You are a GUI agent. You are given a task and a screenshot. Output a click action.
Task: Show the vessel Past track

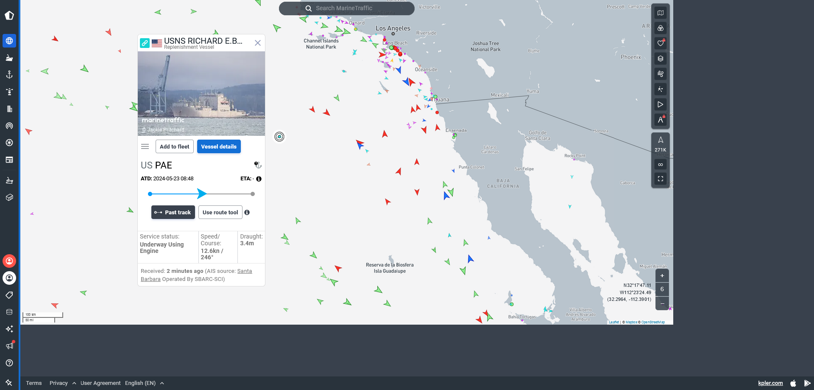pyautogui.click(x=173, y=212)
